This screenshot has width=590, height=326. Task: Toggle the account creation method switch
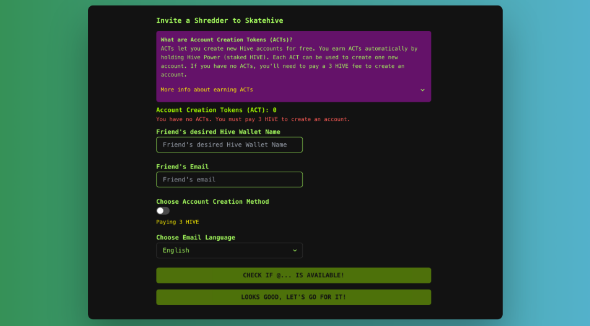pos(163,211)
